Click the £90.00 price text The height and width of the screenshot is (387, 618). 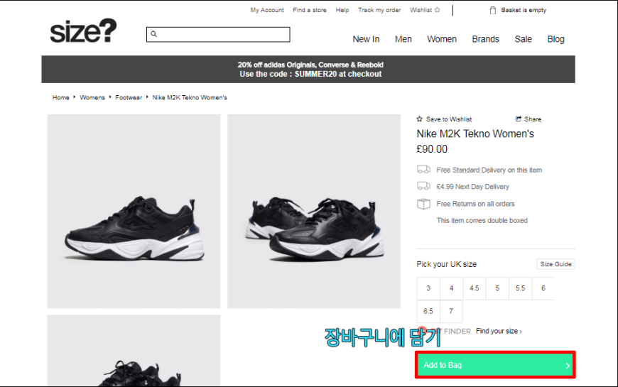(x=432, y=149)
